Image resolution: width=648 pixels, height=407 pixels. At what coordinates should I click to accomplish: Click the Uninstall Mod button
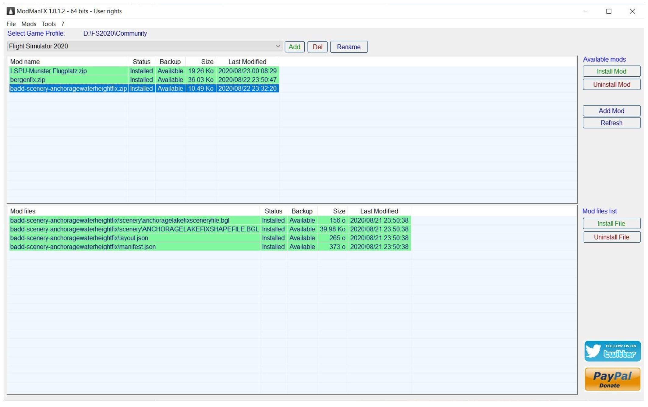tap(611, 85)
